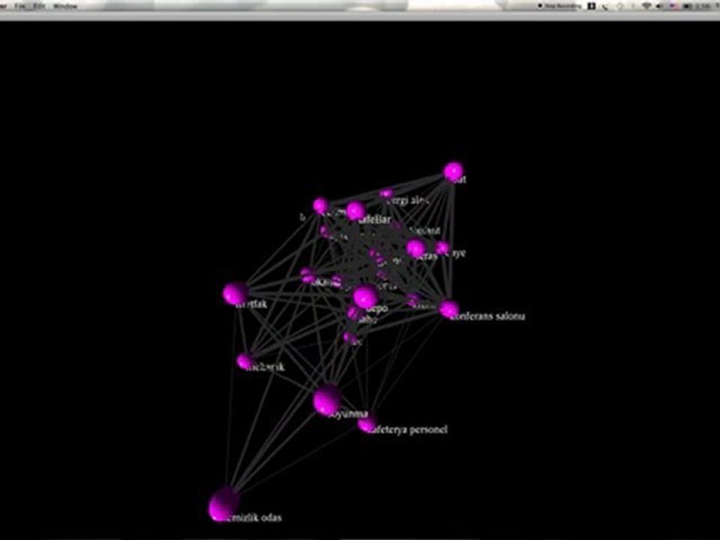Select the "temizlik odası" node sphere
The image size is (720, 540).
pos(223,504)
